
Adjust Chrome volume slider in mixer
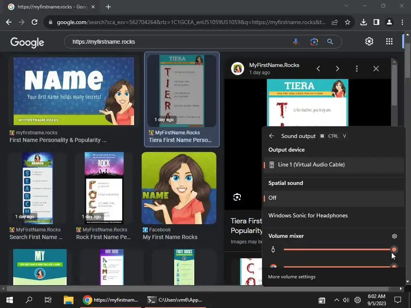[x=340, y=267]
